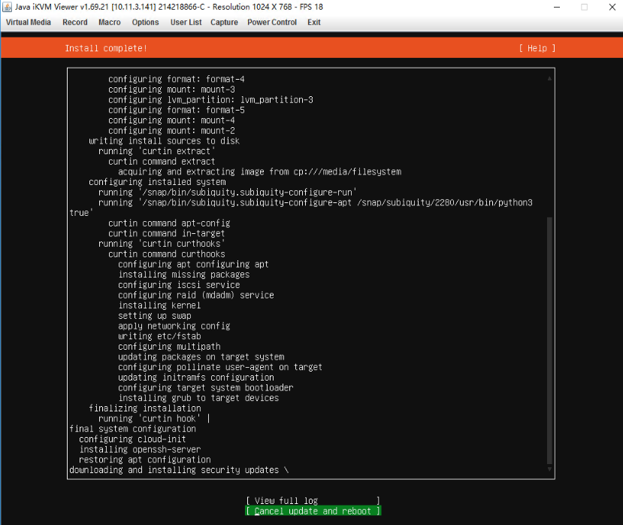Click 'acquiring and extracting image' log line

pyautogui.click(x=259, y=171)
